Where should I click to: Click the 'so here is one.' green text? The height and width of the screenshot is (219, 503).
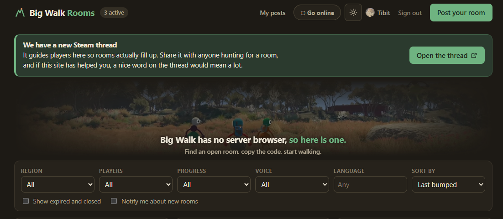318,140
